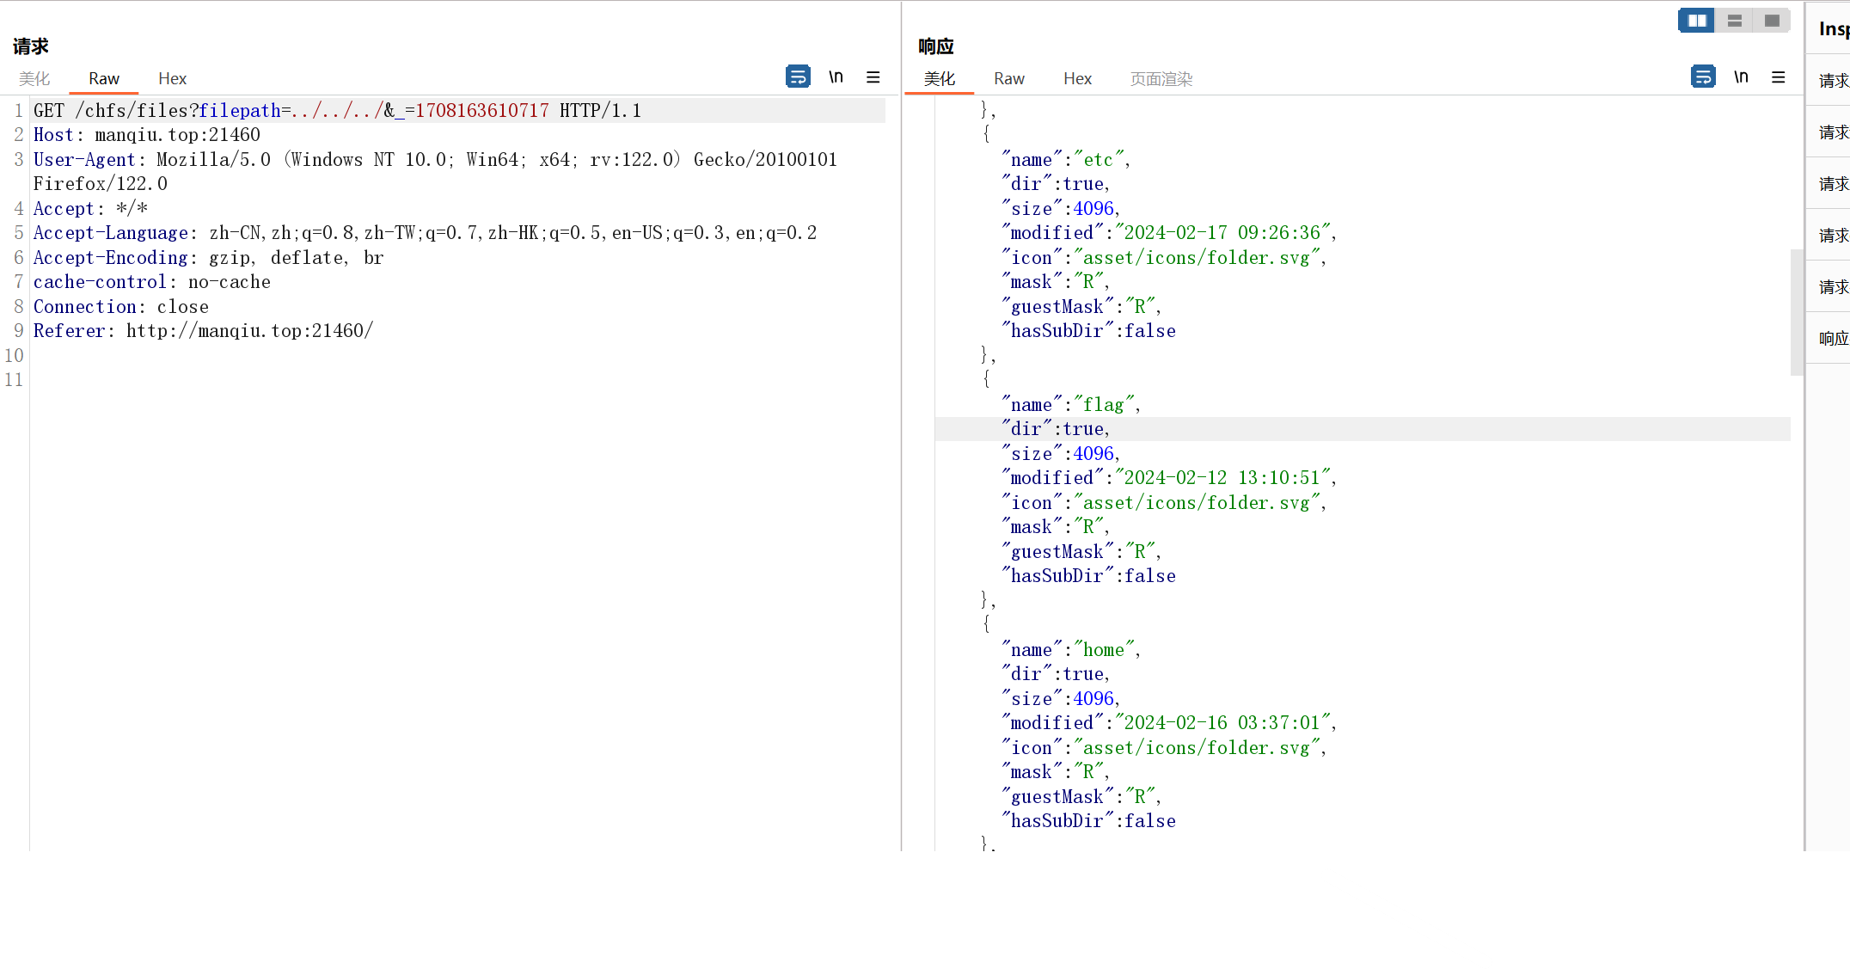Click response panel vertical scrollbar thumb
Viewport: 1850px width, 969px height.
pyautogui.click(x=1797, y=312)
